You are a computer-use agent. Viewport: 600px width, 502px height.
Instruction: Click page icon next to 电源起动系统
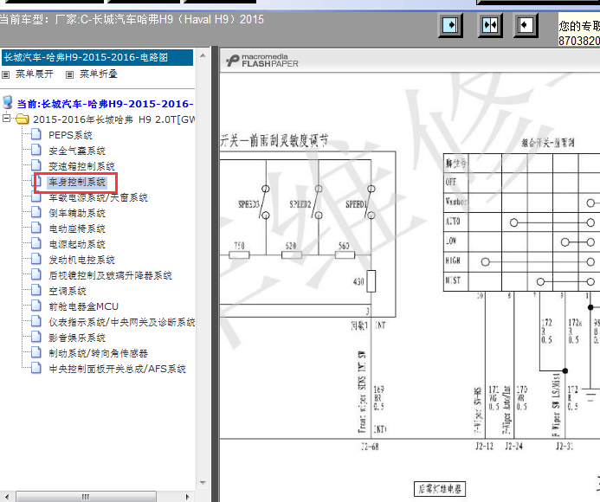pyautogui.click(x=36, y=244)
